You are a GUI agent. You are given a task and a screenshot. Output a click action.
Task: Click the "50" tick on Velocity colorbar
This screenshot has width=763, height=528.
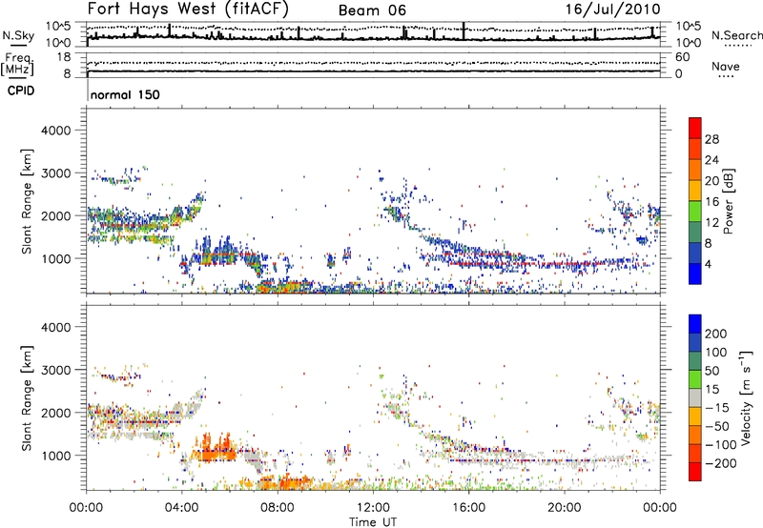[x=711, y=371]
